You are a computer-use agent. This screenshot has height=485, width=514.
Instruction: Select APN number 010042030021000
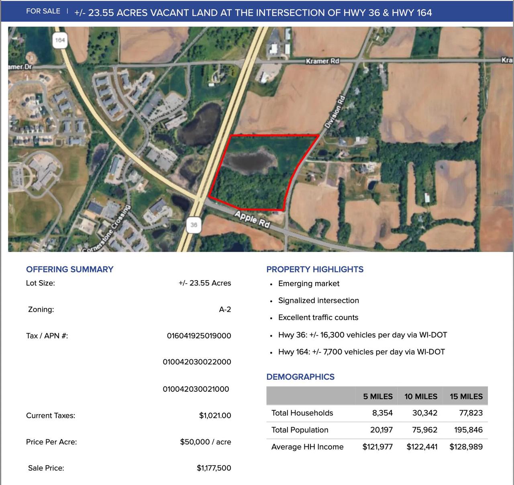click(196, 389)
